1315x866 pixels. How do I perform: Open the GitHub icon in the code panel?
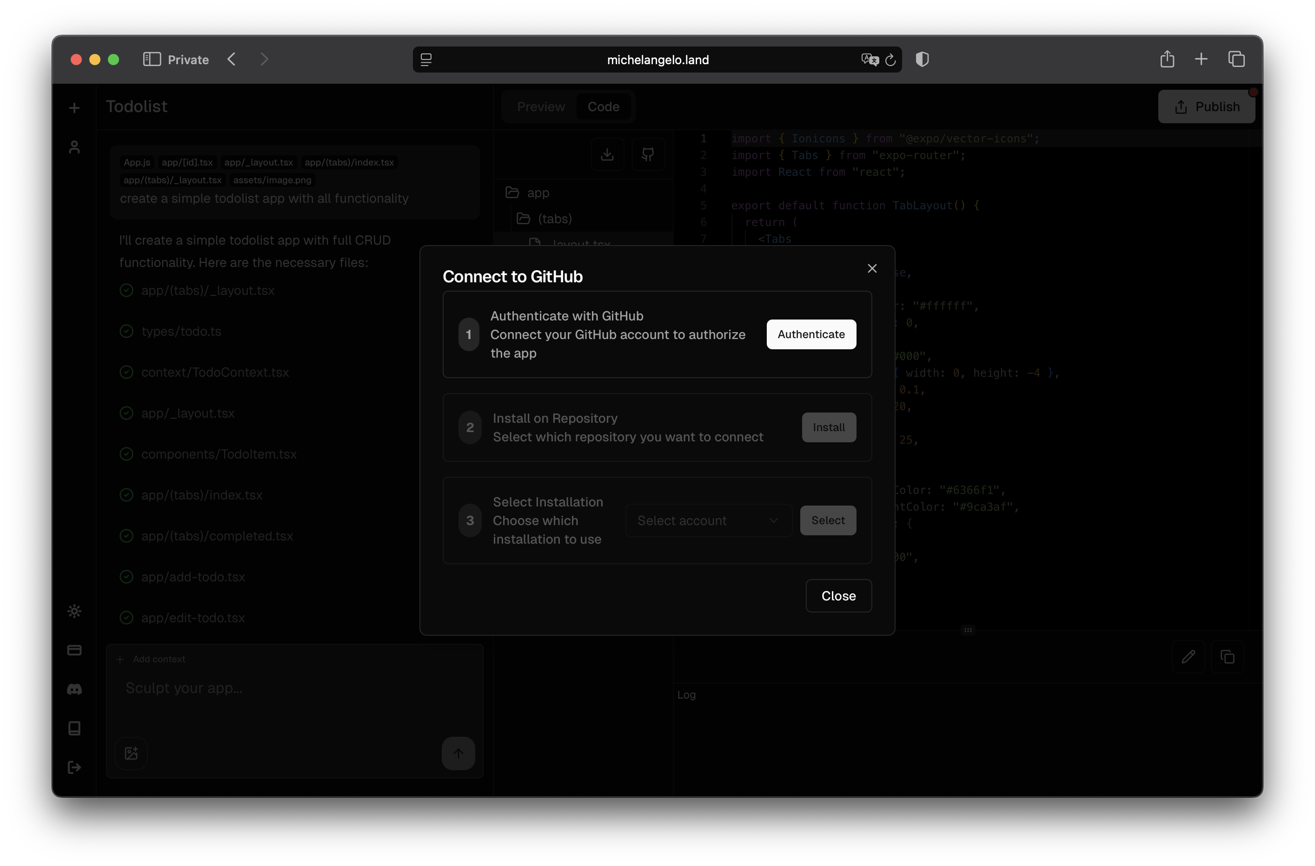(x=648, y=154)
